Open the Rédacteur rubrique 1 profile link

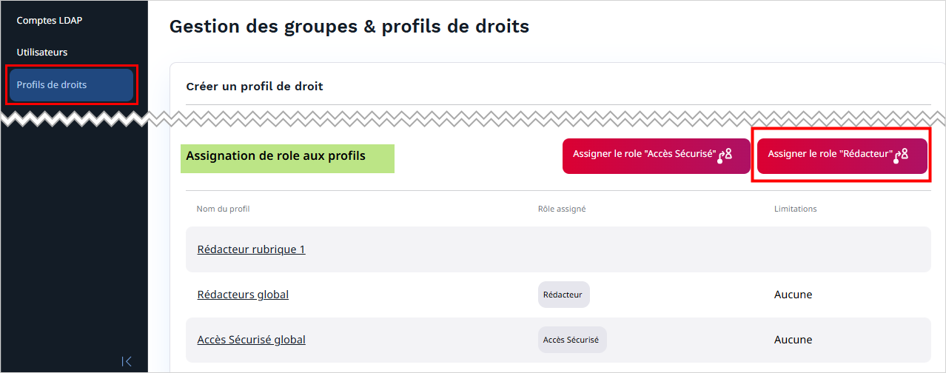click(251, 249)
